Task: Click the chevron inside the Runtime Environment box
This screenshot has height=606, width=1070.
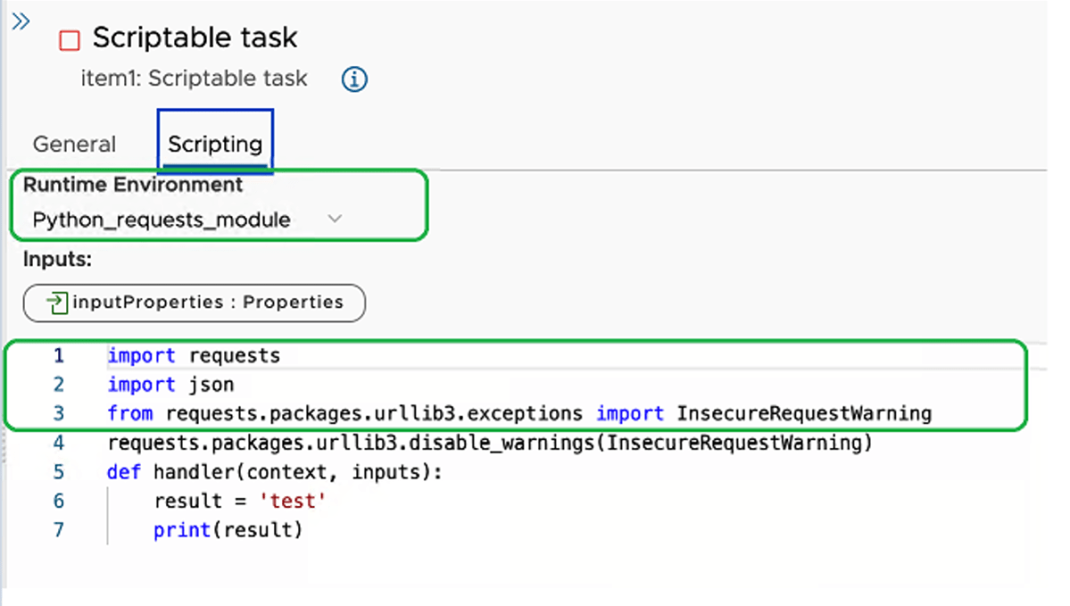Action: (x=335, y=218)
